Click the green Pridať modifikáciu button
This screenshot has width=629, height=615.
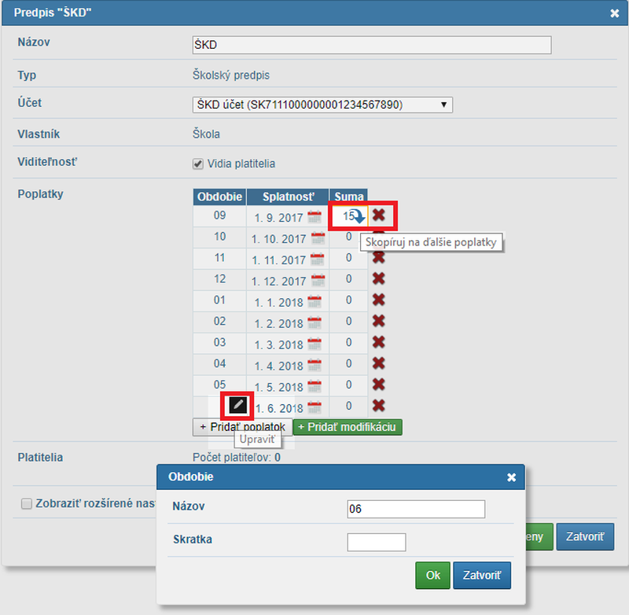[x=348, y=426]
